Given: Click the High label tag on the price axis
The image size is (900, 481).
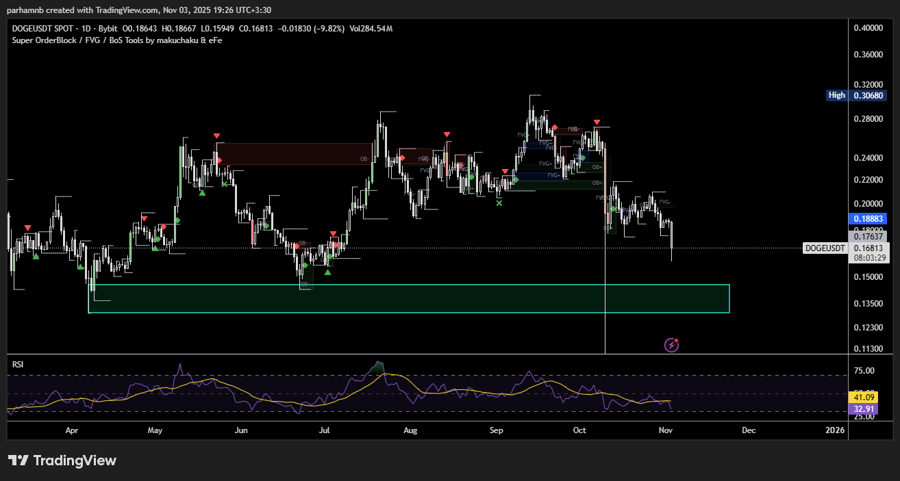Looking at the screenshot, I should tap(836, 96).
